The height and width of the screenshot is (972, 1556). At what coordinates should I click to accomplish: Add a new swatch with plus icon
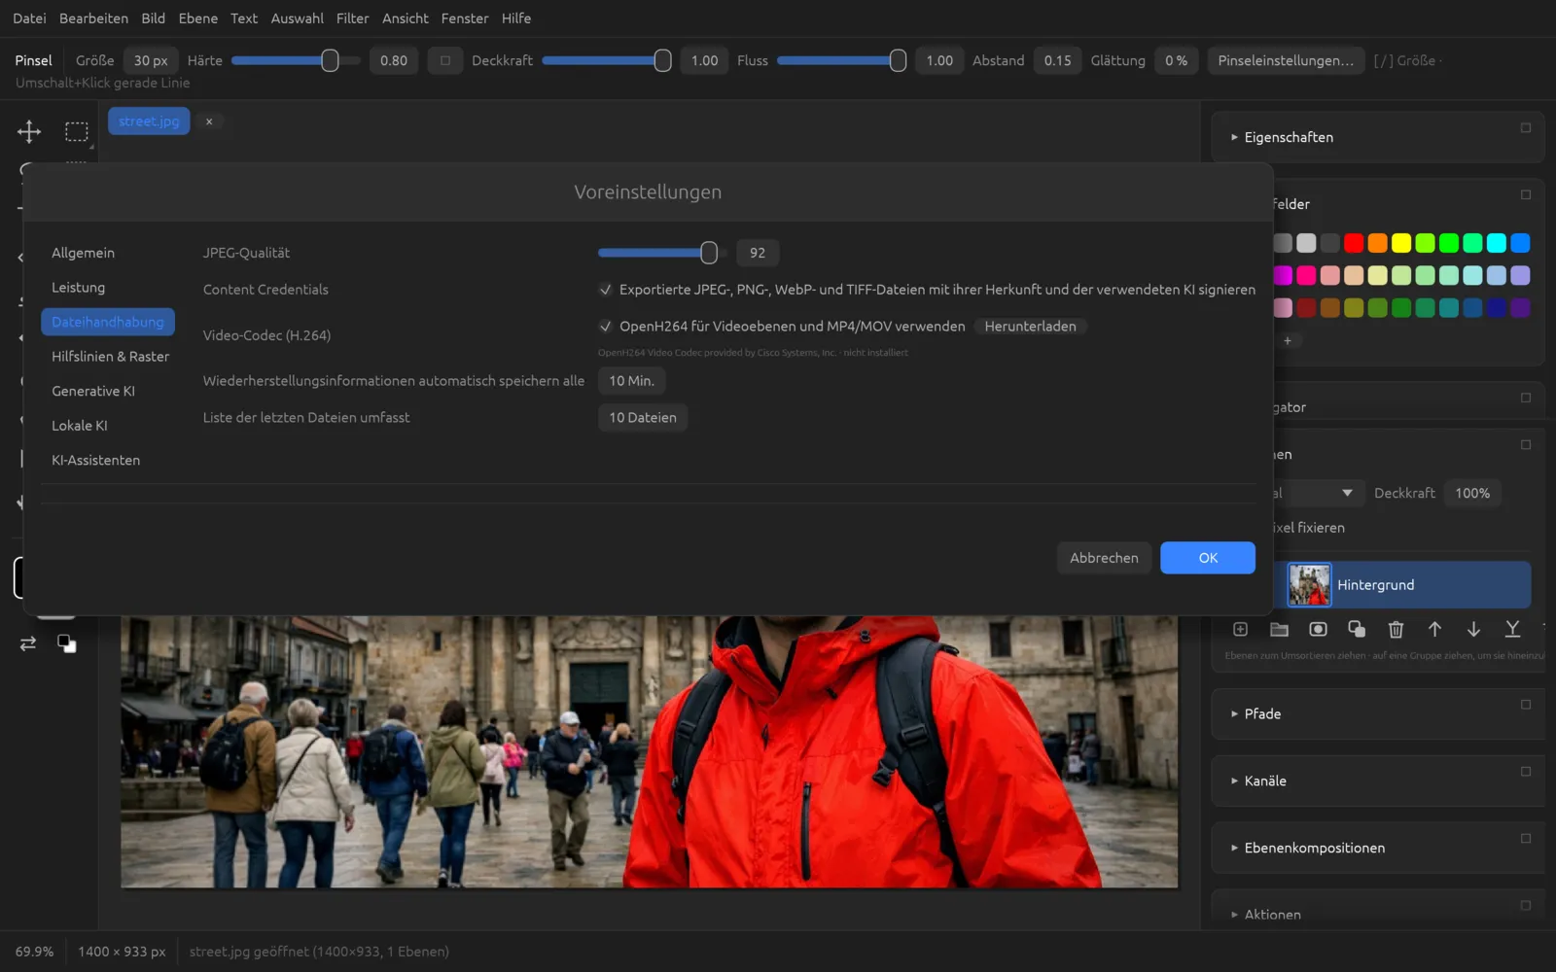coord(1288,341)
